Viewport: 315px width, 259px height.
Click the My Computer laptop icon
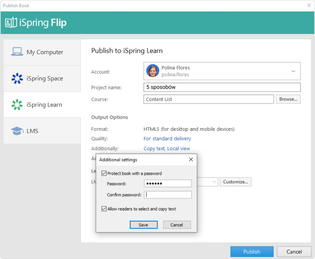pyautogui.click(x=17, y=52)
